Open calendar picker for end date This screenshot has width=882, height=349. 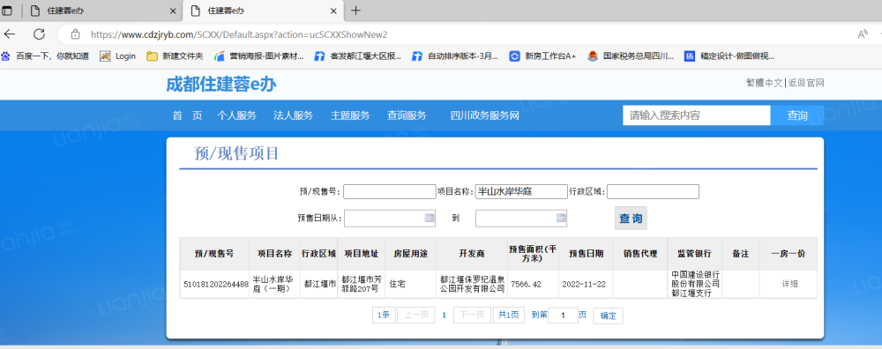[561, 218]
